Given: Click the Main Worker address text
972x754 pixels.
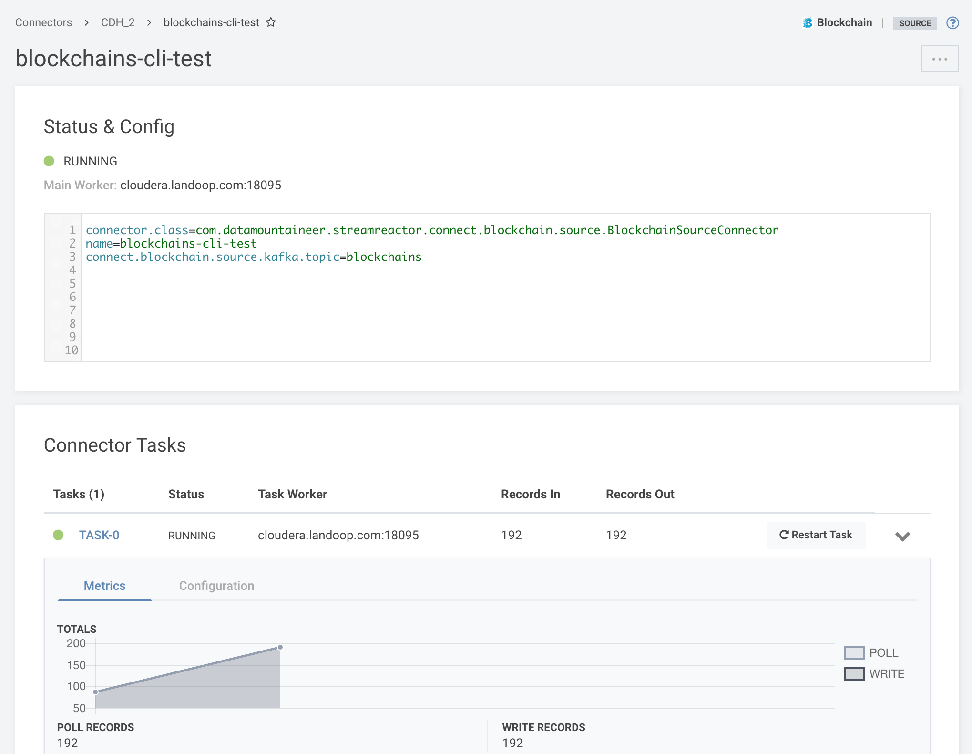Looking at the screenshot, I should pyautogui.click(x=201, y=185).
